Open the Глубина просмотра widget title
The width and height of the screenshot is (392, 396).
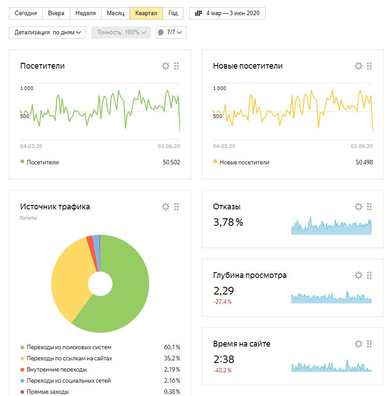pyautogui.click(x=250, y=275)
